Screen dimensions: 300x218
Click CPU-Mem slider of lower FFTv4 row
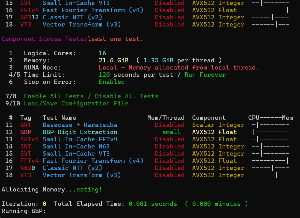coord(270,161)
